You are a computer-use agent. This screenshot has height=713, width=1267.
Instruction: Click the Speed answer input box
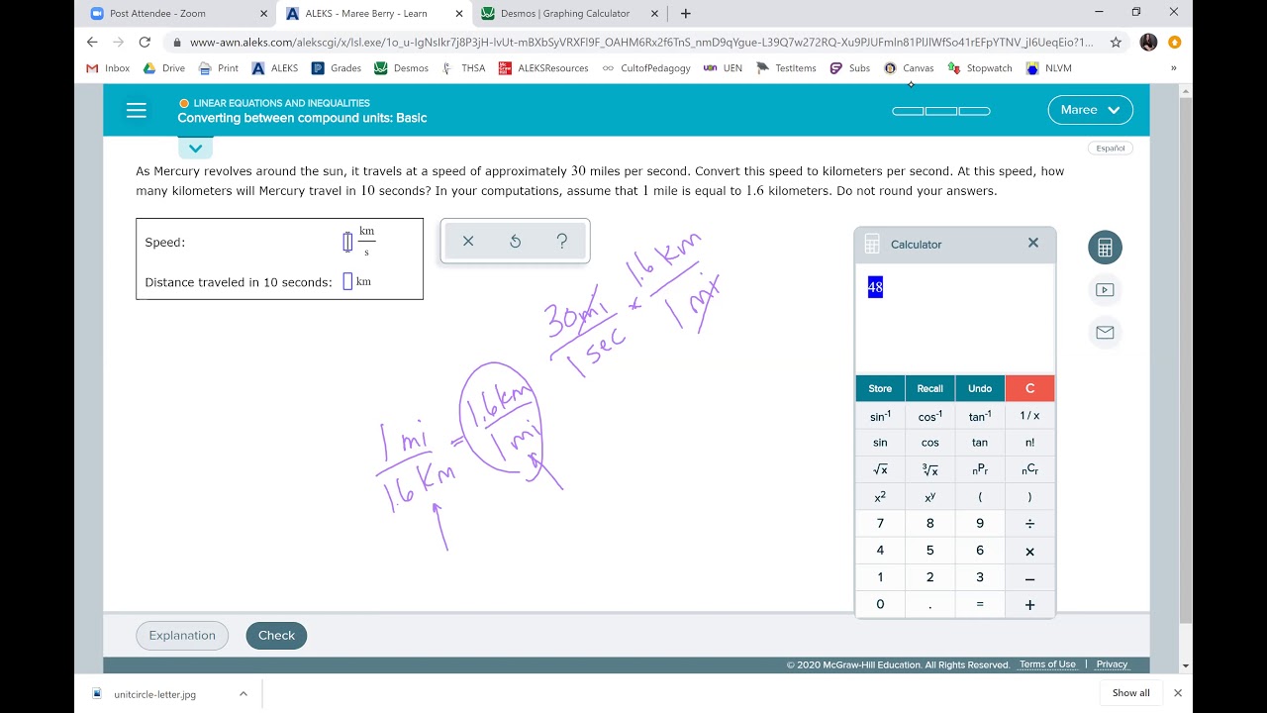pyautogui.click(x=347, y=242)
